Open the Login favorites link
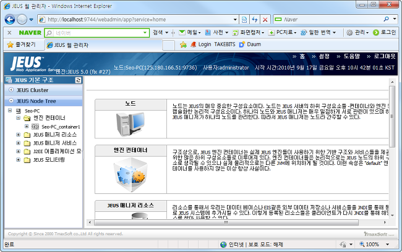This screenshot has width=402, height=252. pos(201,44)
